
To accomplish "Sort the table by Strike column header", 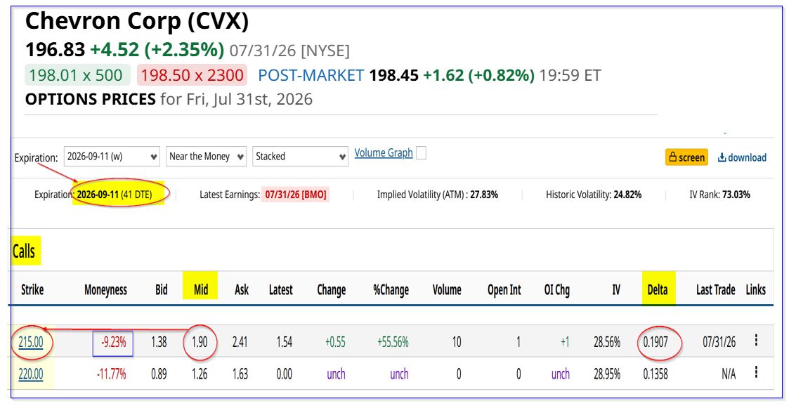I will click(32, 290).
